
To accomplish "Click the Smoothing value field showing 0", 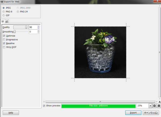I will point(33,32).
